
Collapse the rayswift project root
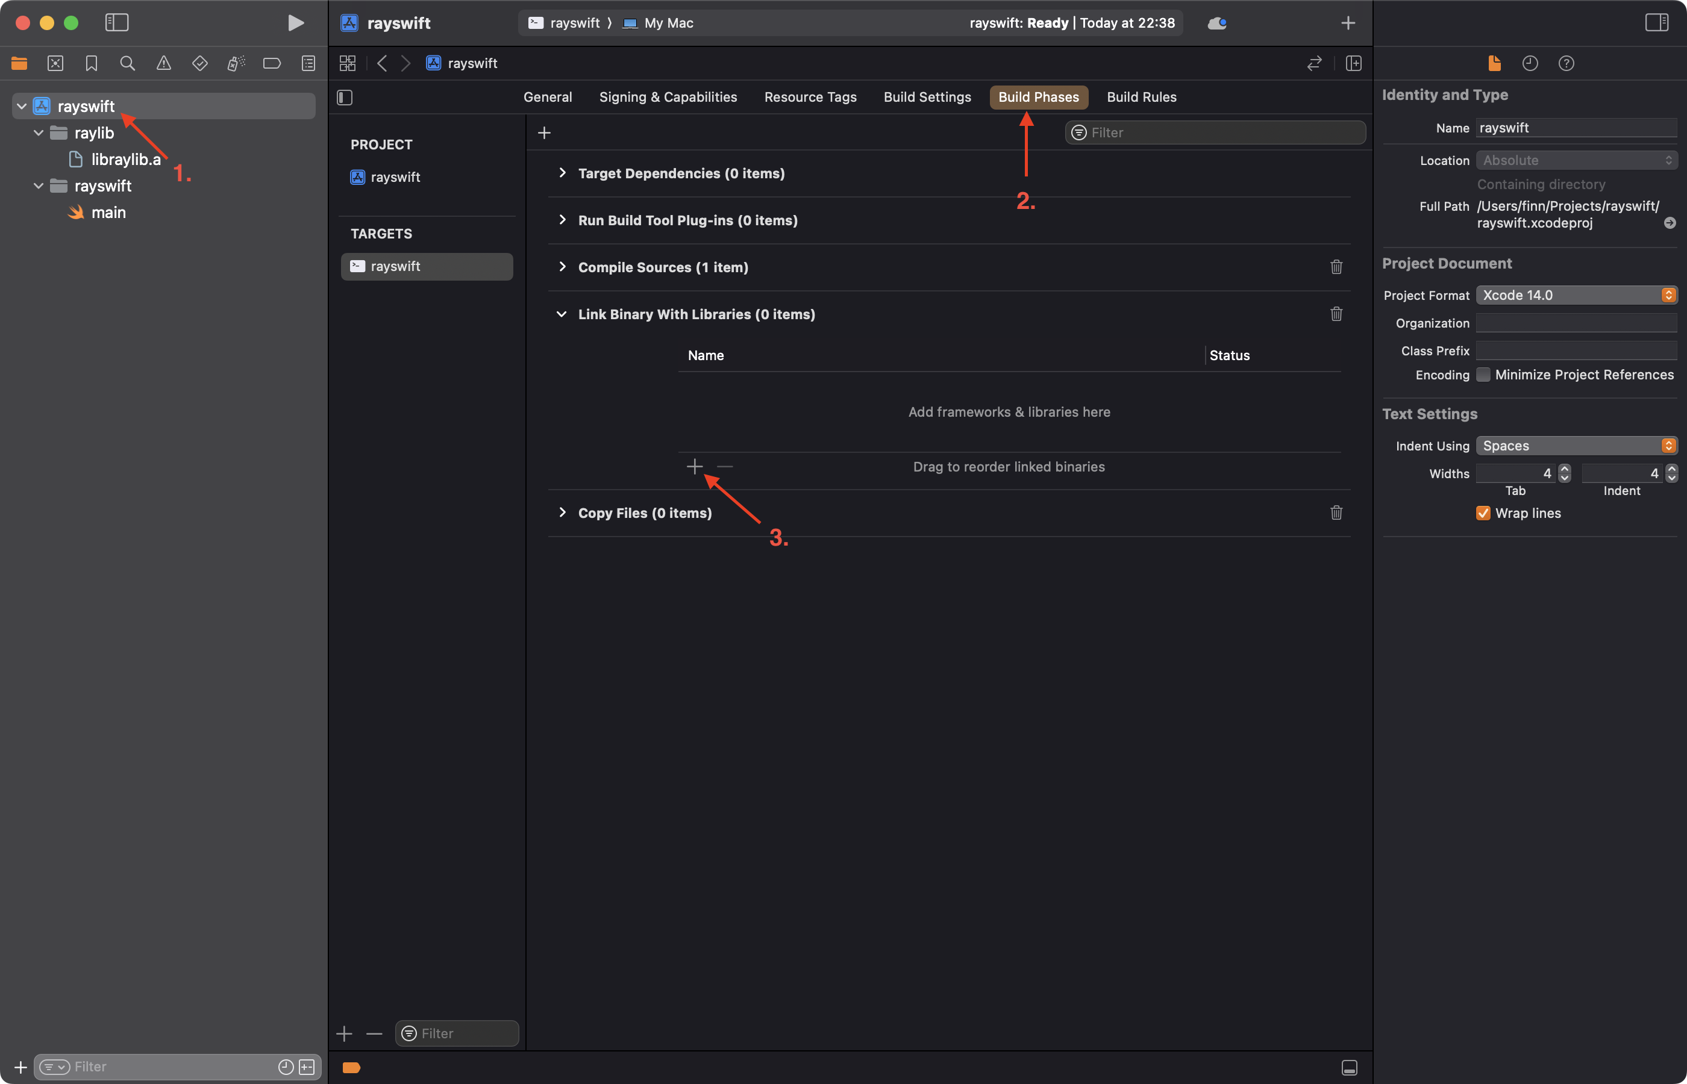click(x=22, y=106)
